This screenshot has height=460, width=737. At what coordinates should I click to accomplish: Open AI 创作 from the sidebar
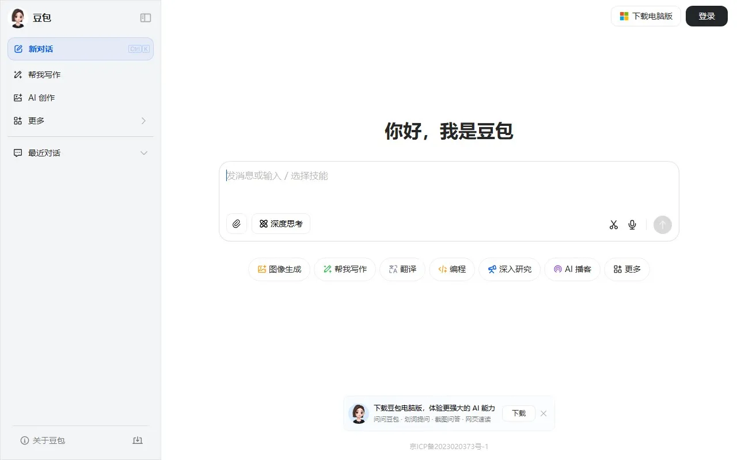tap(41, 98)
